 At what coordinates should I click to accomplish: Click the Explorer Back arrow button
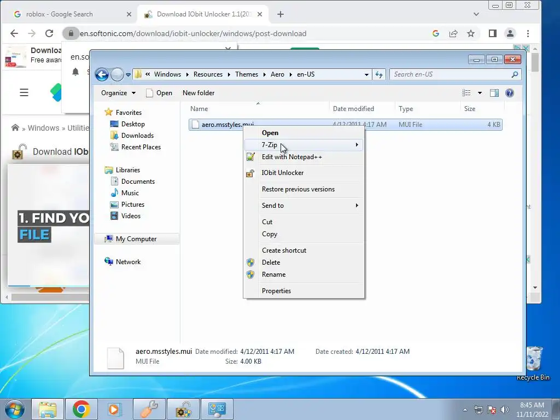[102, 74]
